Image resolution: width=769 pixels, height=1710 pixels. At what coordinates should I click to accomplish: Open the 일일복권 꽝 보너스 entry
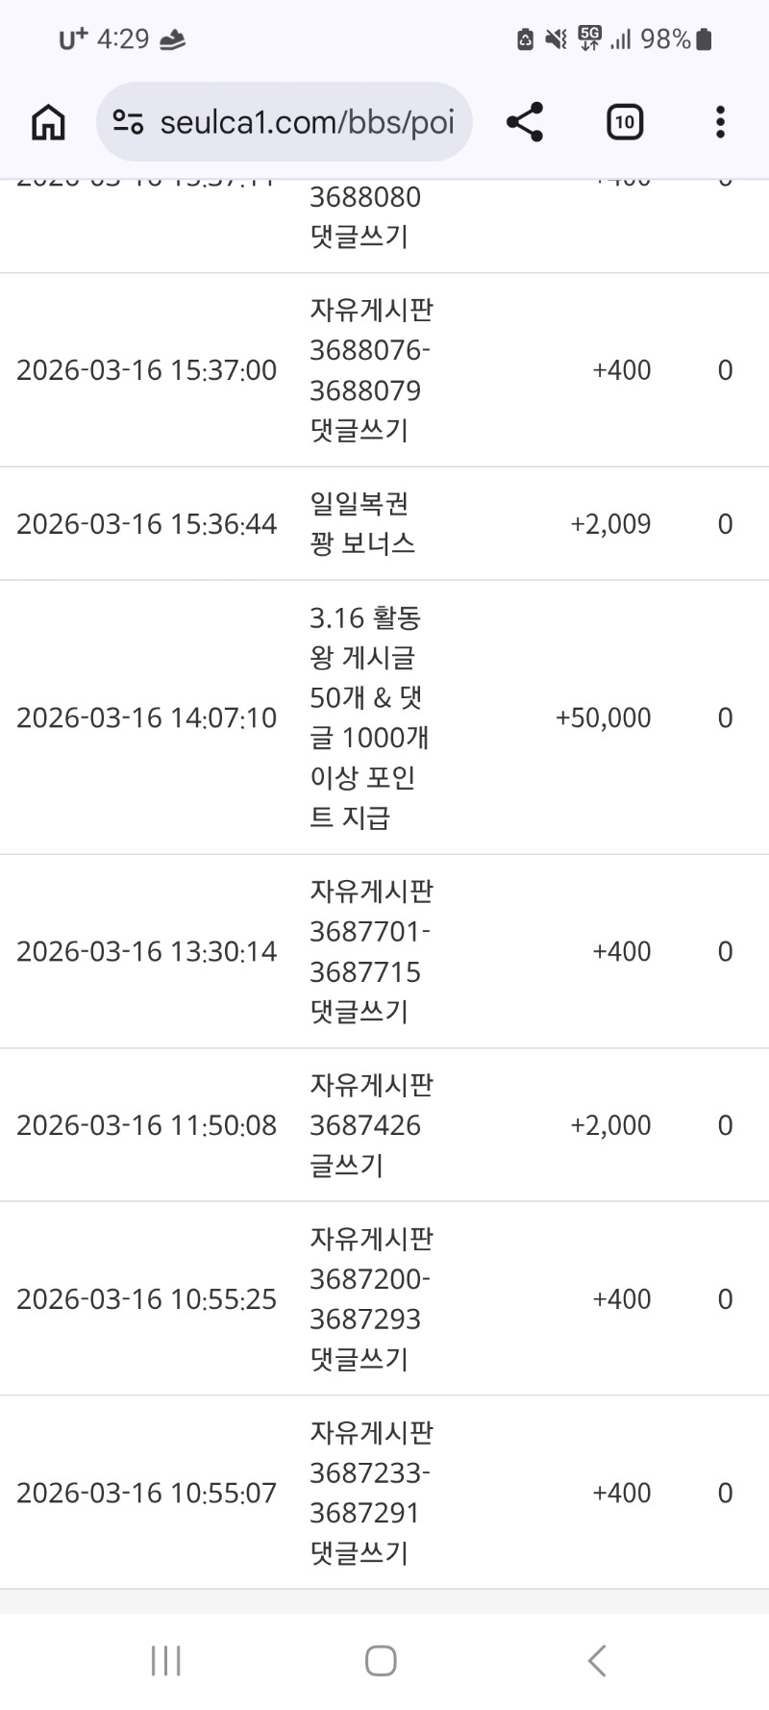tap(362, 523)
